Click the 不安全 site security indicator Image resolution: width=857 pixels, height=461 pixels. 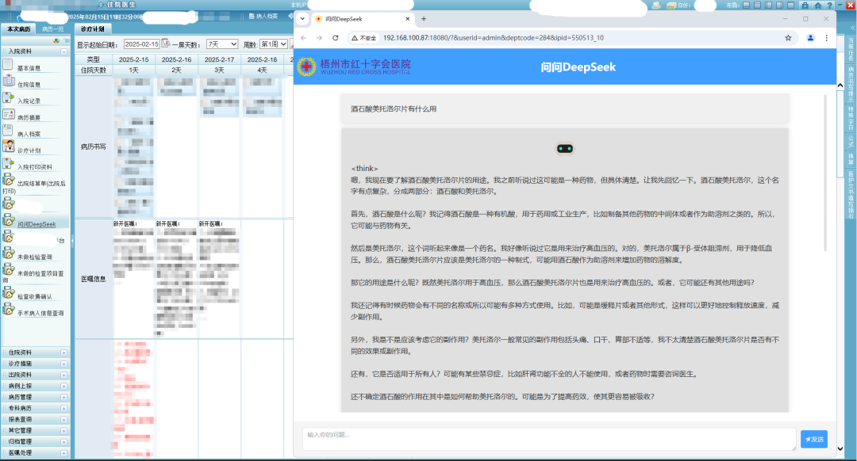[364, 38]
